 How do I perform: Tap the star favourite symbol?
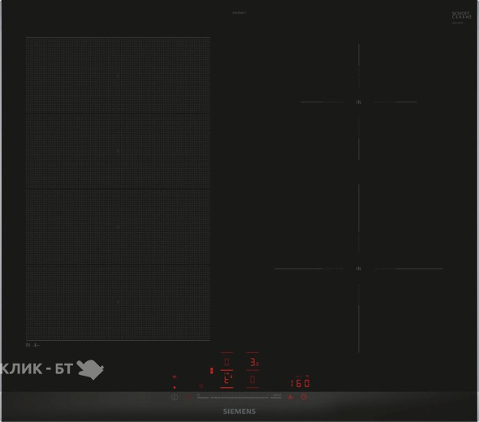click(201, 386)
